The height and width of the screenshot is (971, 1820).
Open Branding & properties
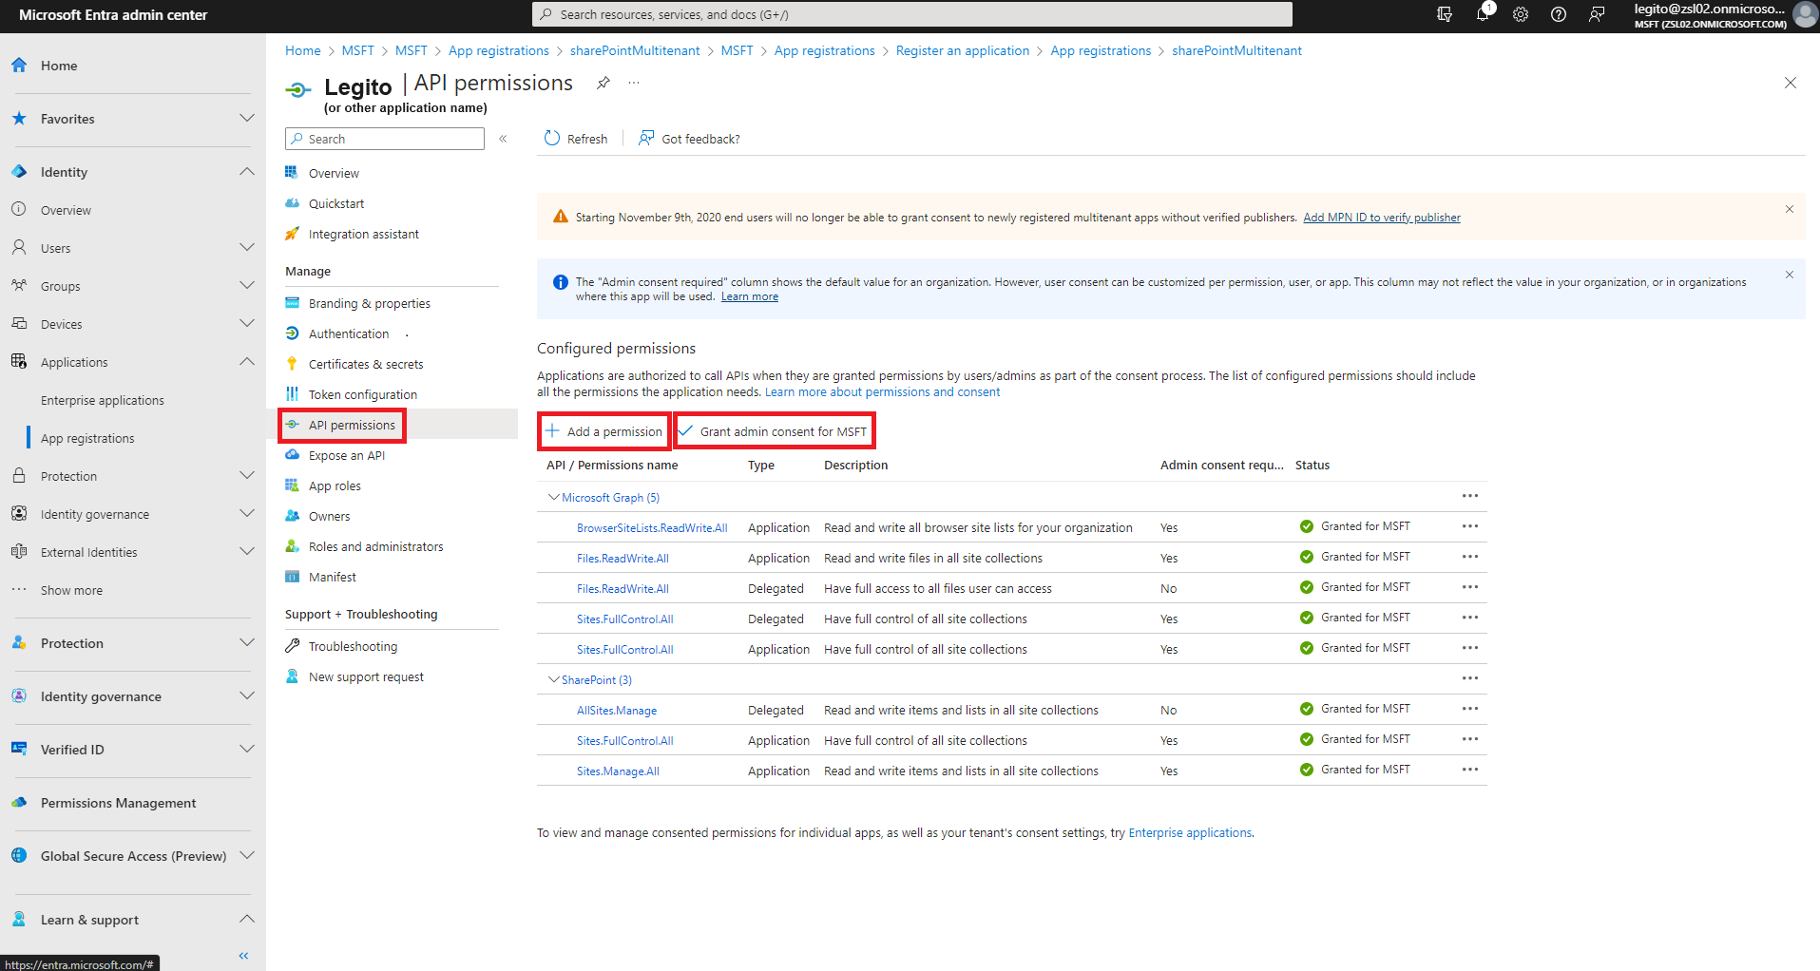(369, 303)
